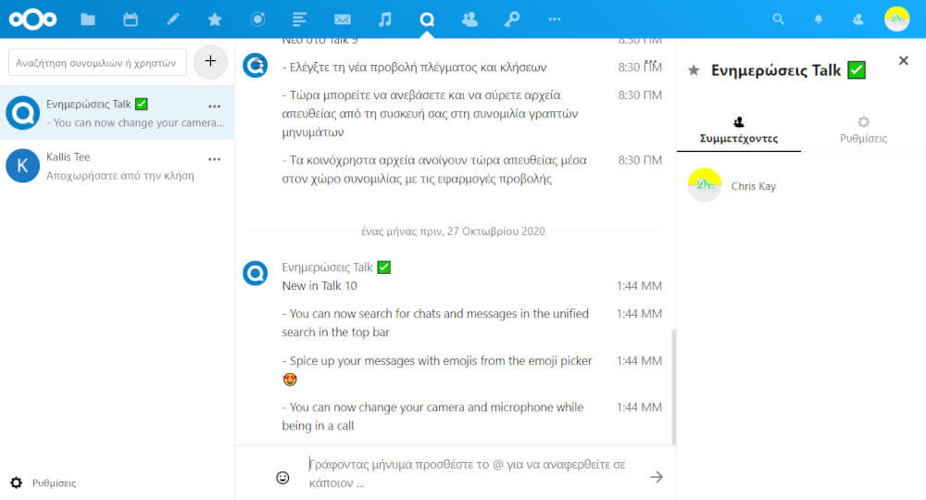This screenshot has height=500, width=926.
Task: Open the Files app folder icon
Action: [x=88, y=19]
